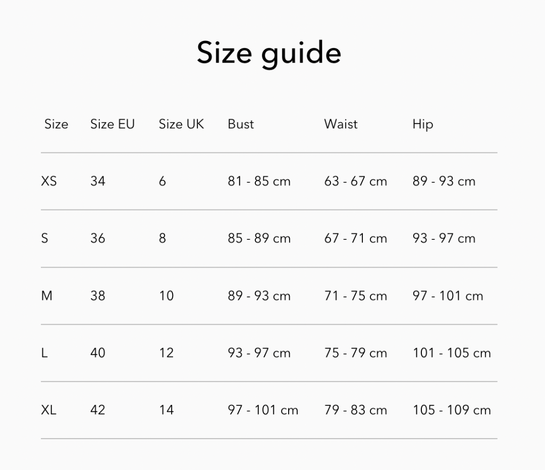545x470 pixels.
Task: Click waist value 75 - 79 cm
Action: coord(356,353)
